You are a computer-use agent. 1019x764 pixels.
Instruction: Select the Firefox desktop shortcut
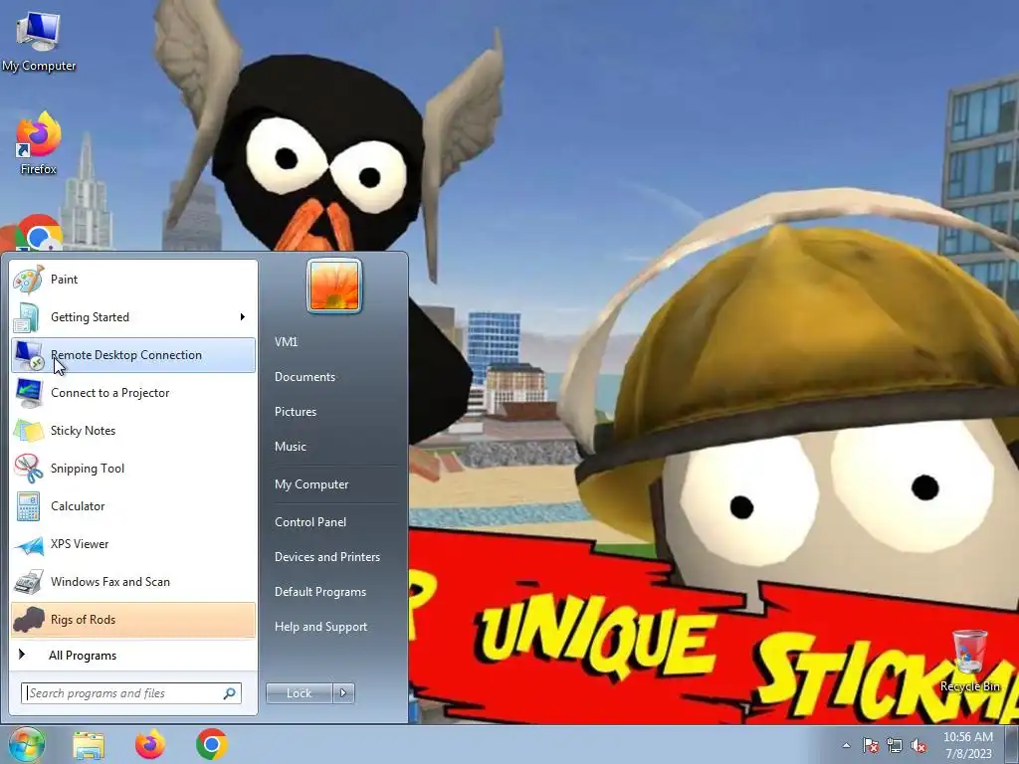[x=39, y=143]
